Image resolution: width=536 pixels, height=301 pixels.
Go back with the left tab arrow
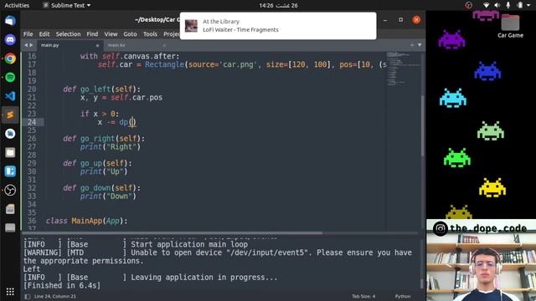click(26, 45)
